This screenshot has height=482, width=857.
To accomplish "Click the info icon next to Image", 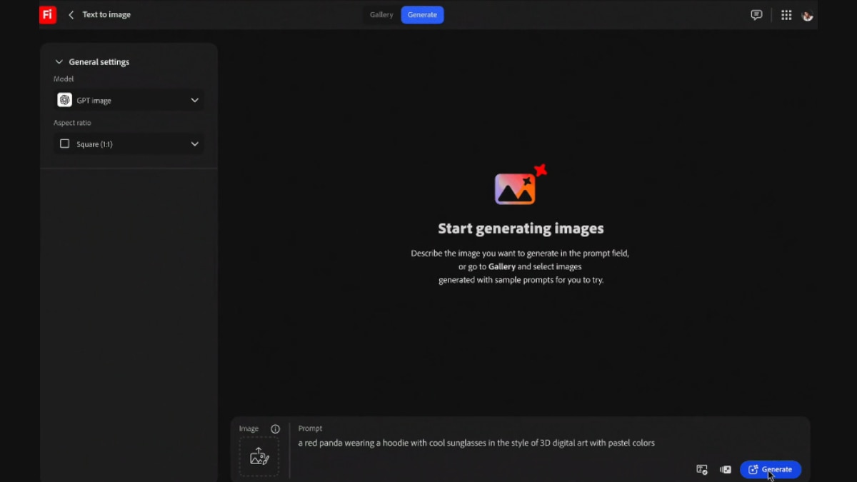I will 276,428.
